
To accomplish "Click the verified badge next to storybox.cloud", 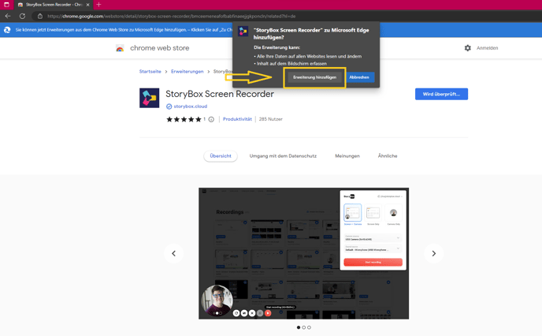I will point(169,106).
